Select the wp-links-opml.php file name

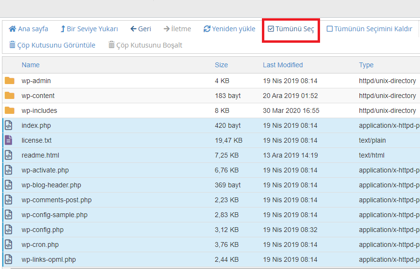(49, 259)
